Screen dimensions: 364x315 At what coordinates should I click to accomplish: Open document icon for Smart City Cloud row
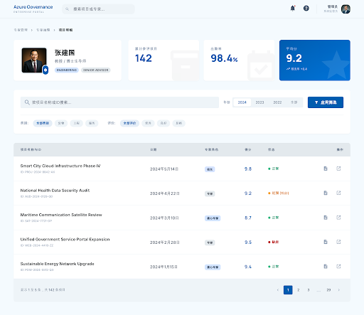coord(326,169)
